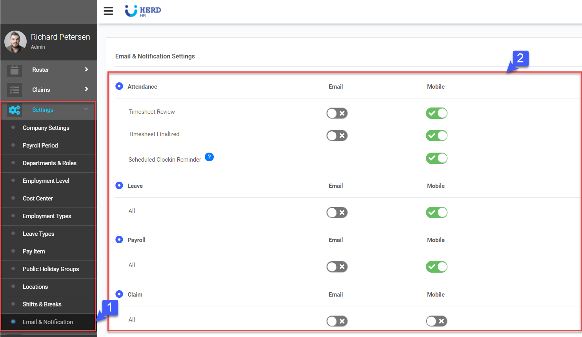Image resolution: width=582 pixels, height=337 pixels.
Task: Open Company Settings menu item
Action: tap(46, 128)
